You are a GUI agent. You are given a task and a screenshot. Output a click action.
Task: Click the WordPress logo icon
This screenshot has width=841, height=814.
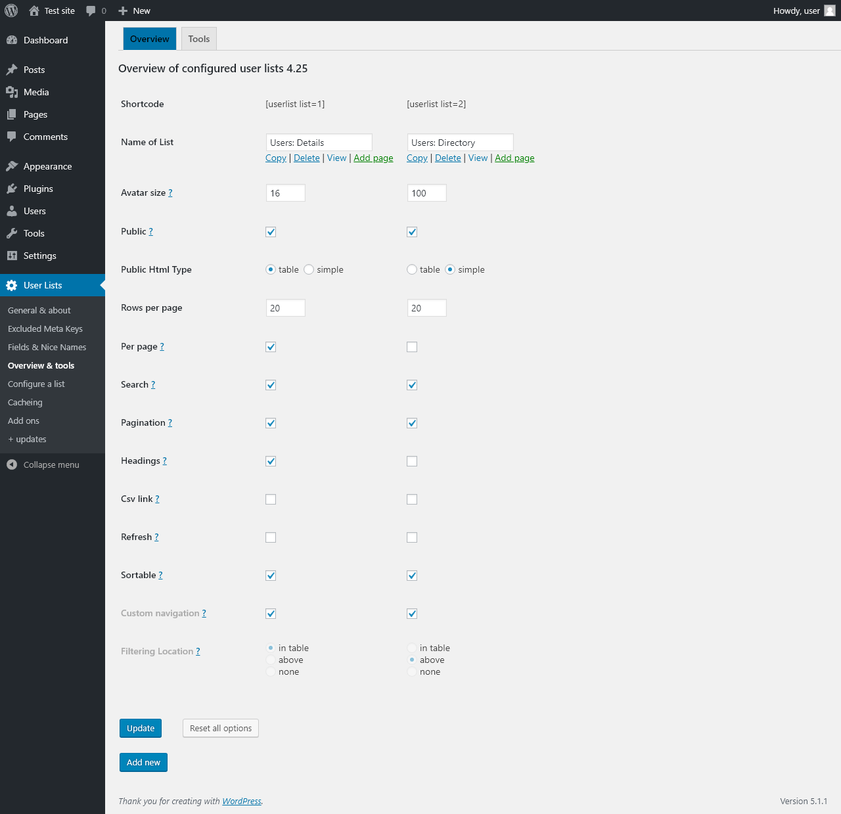pos(11,11)
